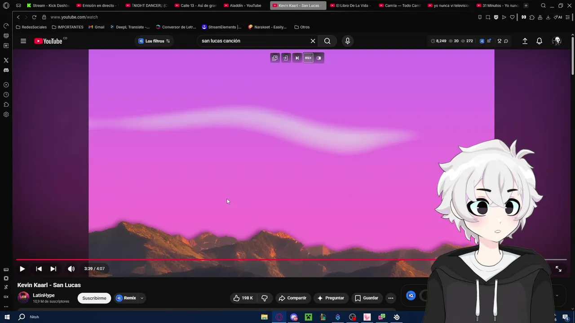Open RedesSociales bookmarks folder
575x323 pixels.
[31, 27]
